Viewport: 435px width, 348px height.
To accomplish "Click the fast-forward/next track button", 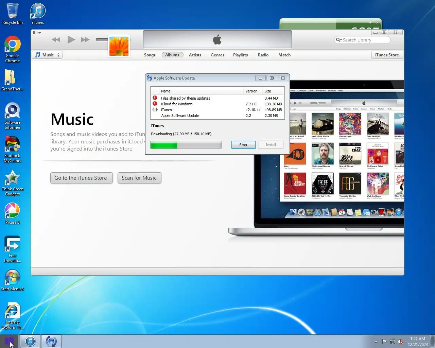I will coord(85,40).
